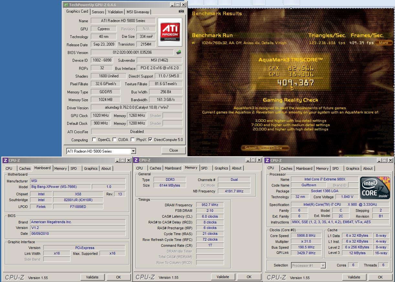Click the Intel Core i7 Extreme 980X name
The image size is (395, 282).
[324, 179]
